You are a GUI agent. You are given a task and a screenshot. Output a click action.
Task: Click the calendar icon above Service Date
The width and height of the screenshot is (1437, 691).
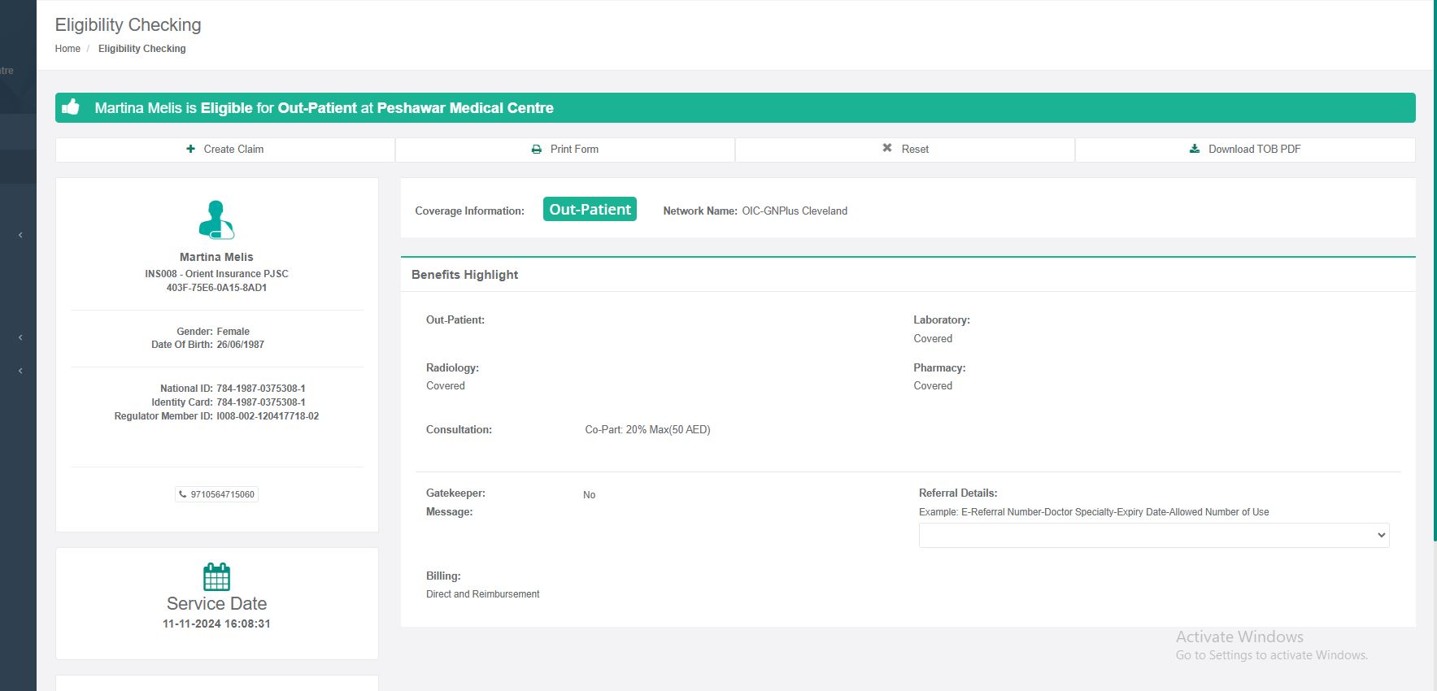pos(216,577)
